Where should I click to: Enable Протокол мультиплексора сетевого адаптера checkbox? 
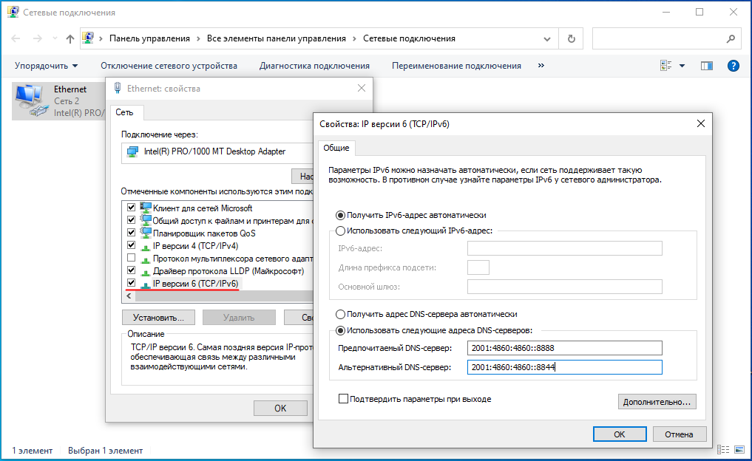(132, 259)
